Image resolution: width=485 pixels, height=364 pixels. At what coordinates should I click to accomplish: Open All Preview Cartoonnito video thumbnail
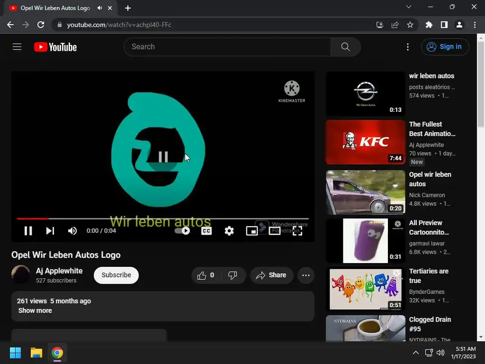366,240
